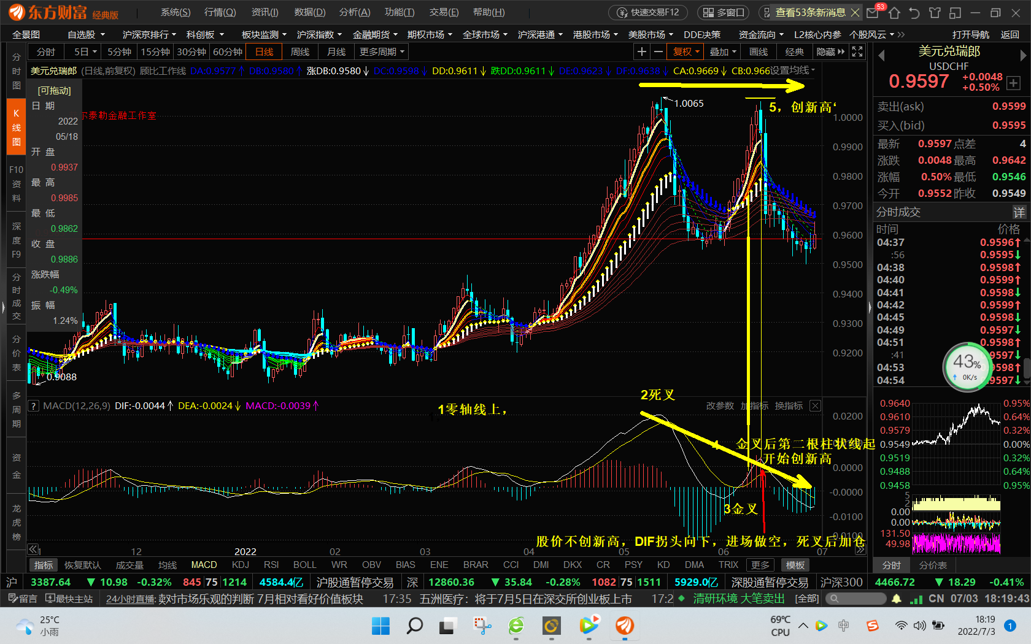1031x644 pixels.
Task: Select the 画线 drawing tool
Action: [759, 52]
